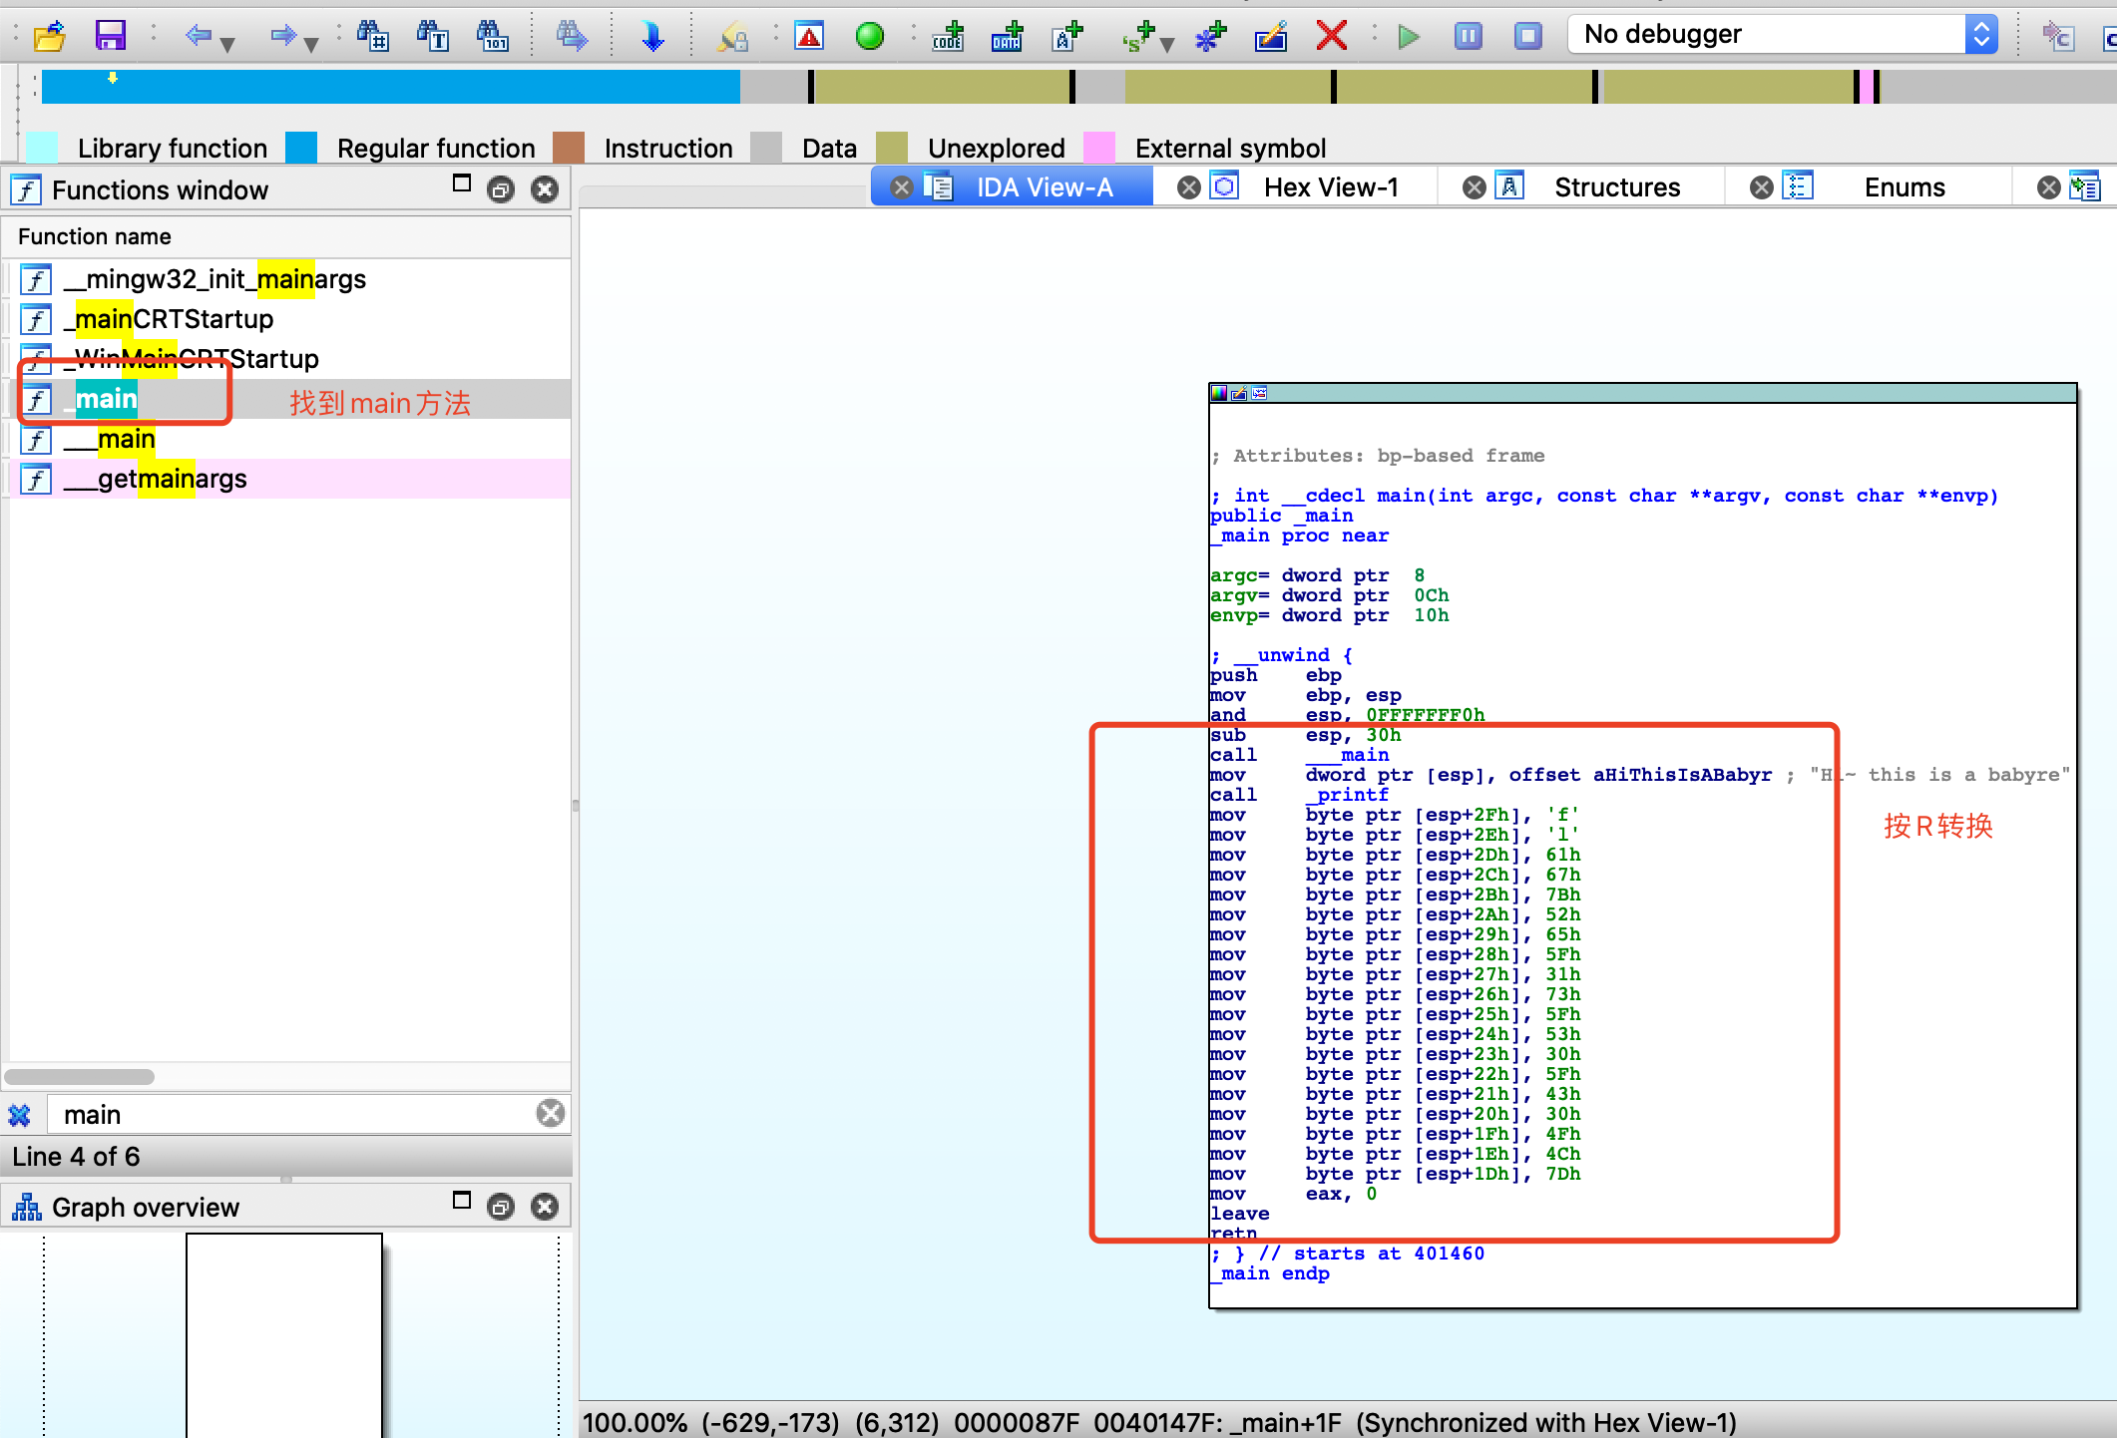The height and width of the screenshot is (1438, 2117).
Task: Click the green circle toolbar icon
Action: tap(869, 37)
